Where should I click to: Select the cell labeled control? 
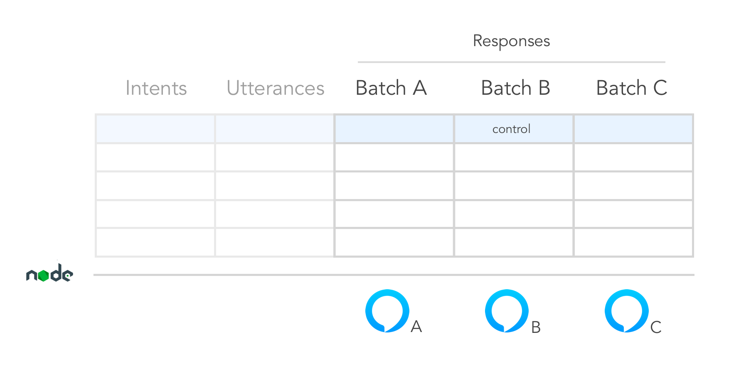[514, 129]
